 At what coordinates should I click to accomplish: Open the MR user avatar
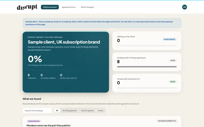click(x=184, y=7)
